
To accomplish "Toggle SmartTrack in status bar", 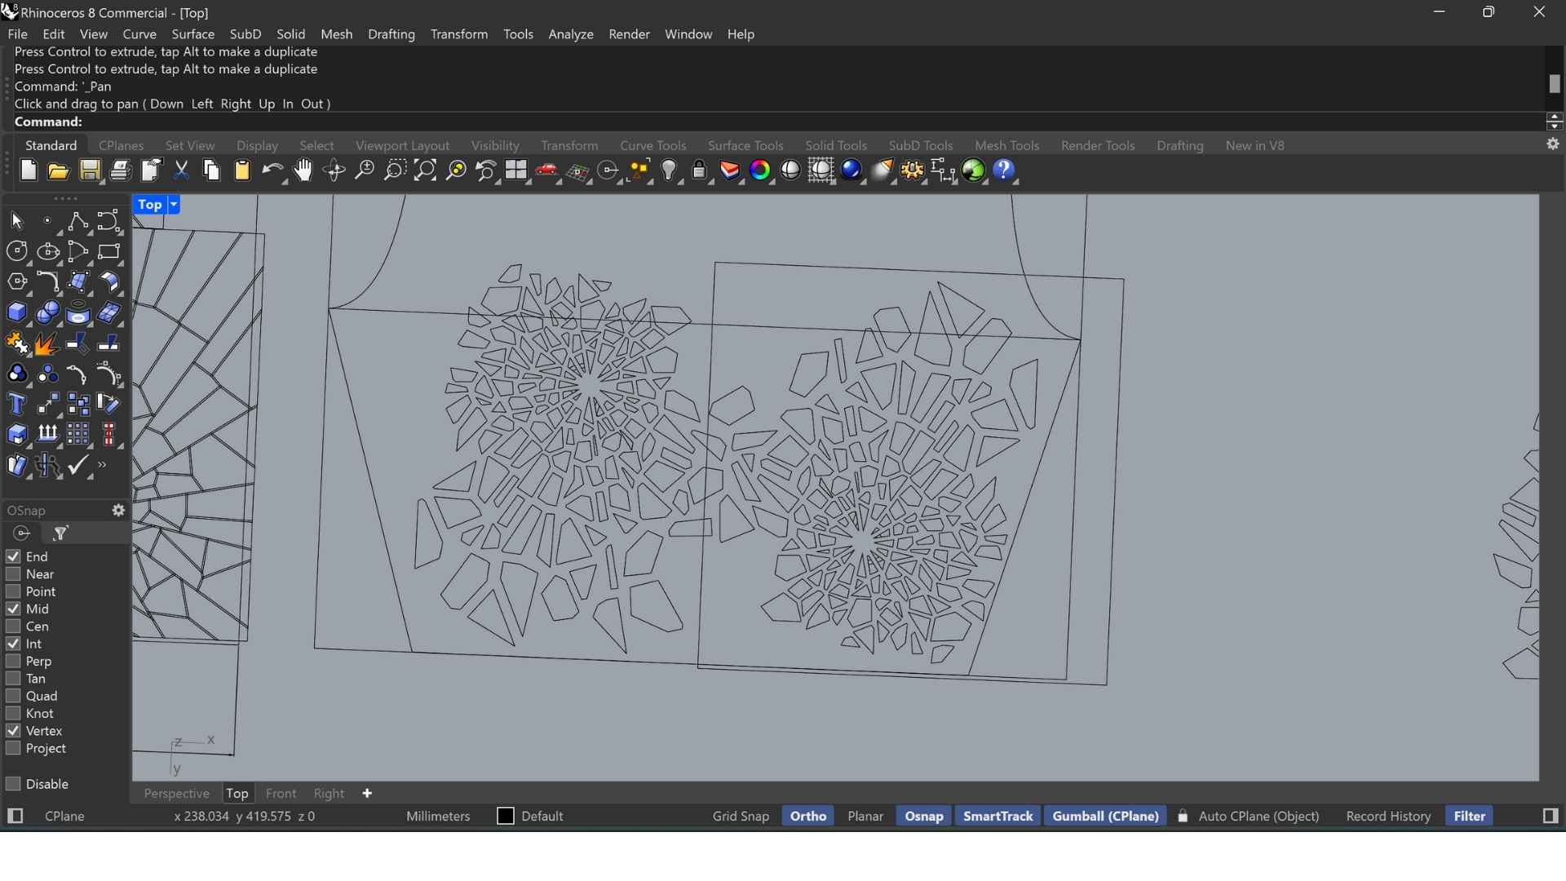I will tap(998, 817).
